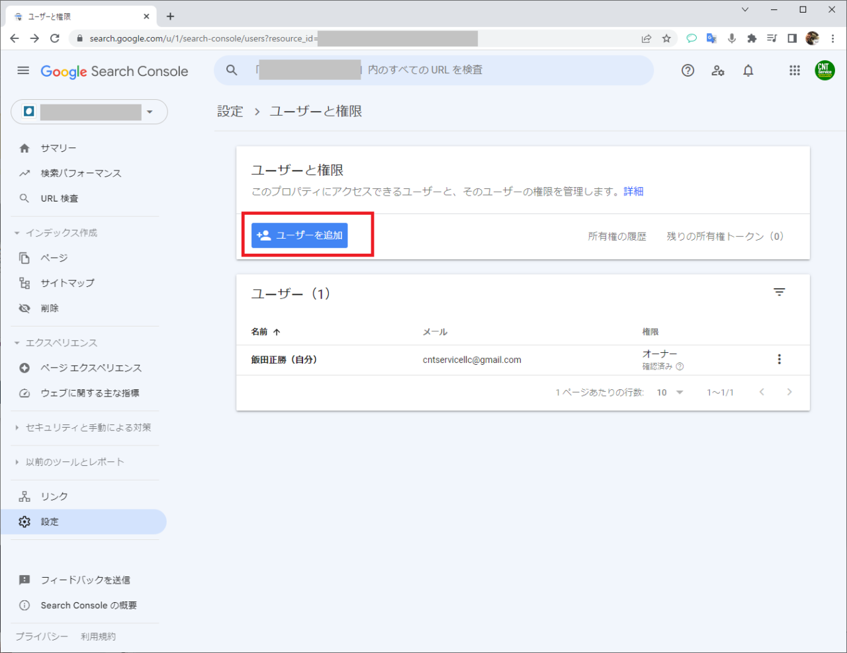Select サイトマップ in the sidebar
Image resolution: width=847 pixels, height=653 pixels.
coord(67,283)
